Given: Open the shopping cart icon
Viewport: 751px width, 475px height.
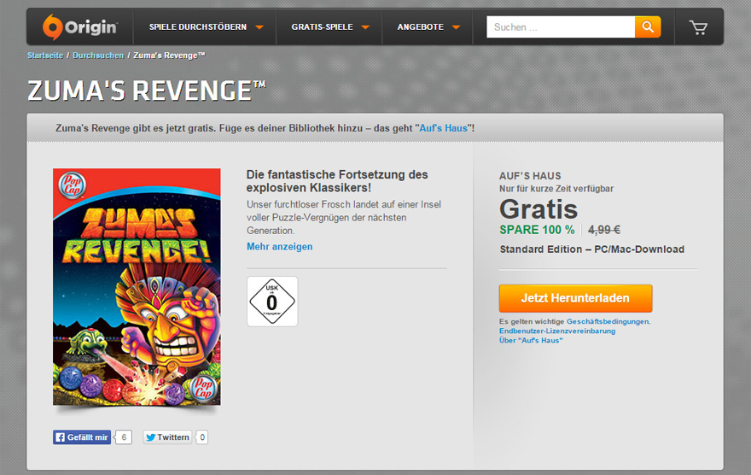Looking at the screenshot, I should (698, 27).
